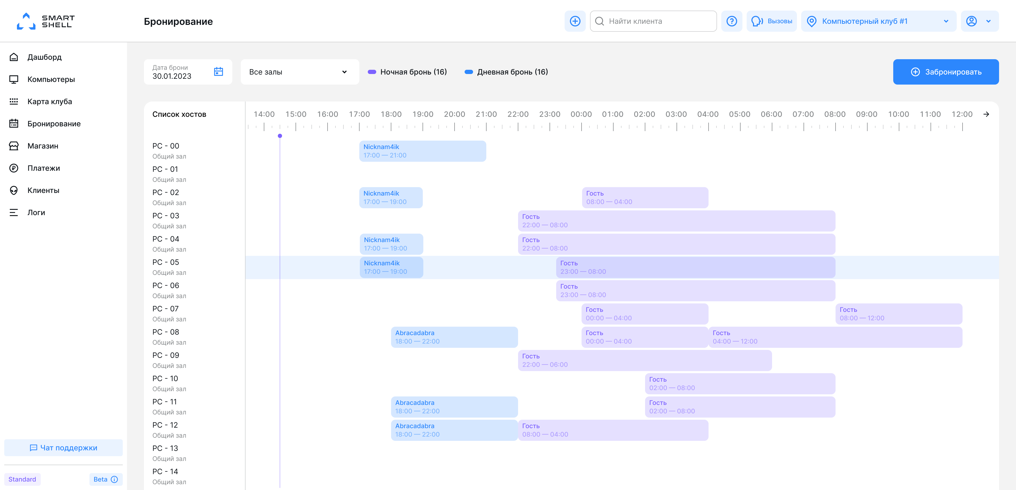Screen dimensions: 1016x490
Task: Expand the Все залы dropdown
Action: click(300, 72)
